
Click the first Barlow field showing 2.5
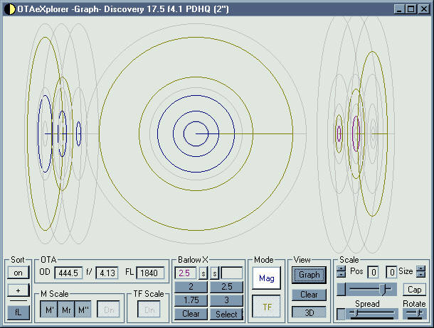point(185,273)
